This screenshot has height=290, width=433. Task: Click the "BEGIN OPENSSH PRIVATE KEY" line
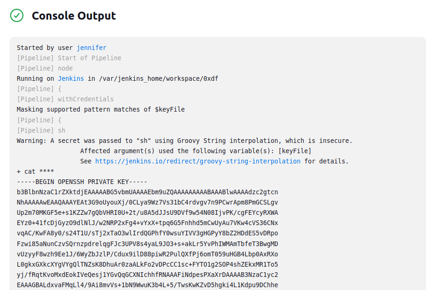pyautogui.click(x=82, y=182)
